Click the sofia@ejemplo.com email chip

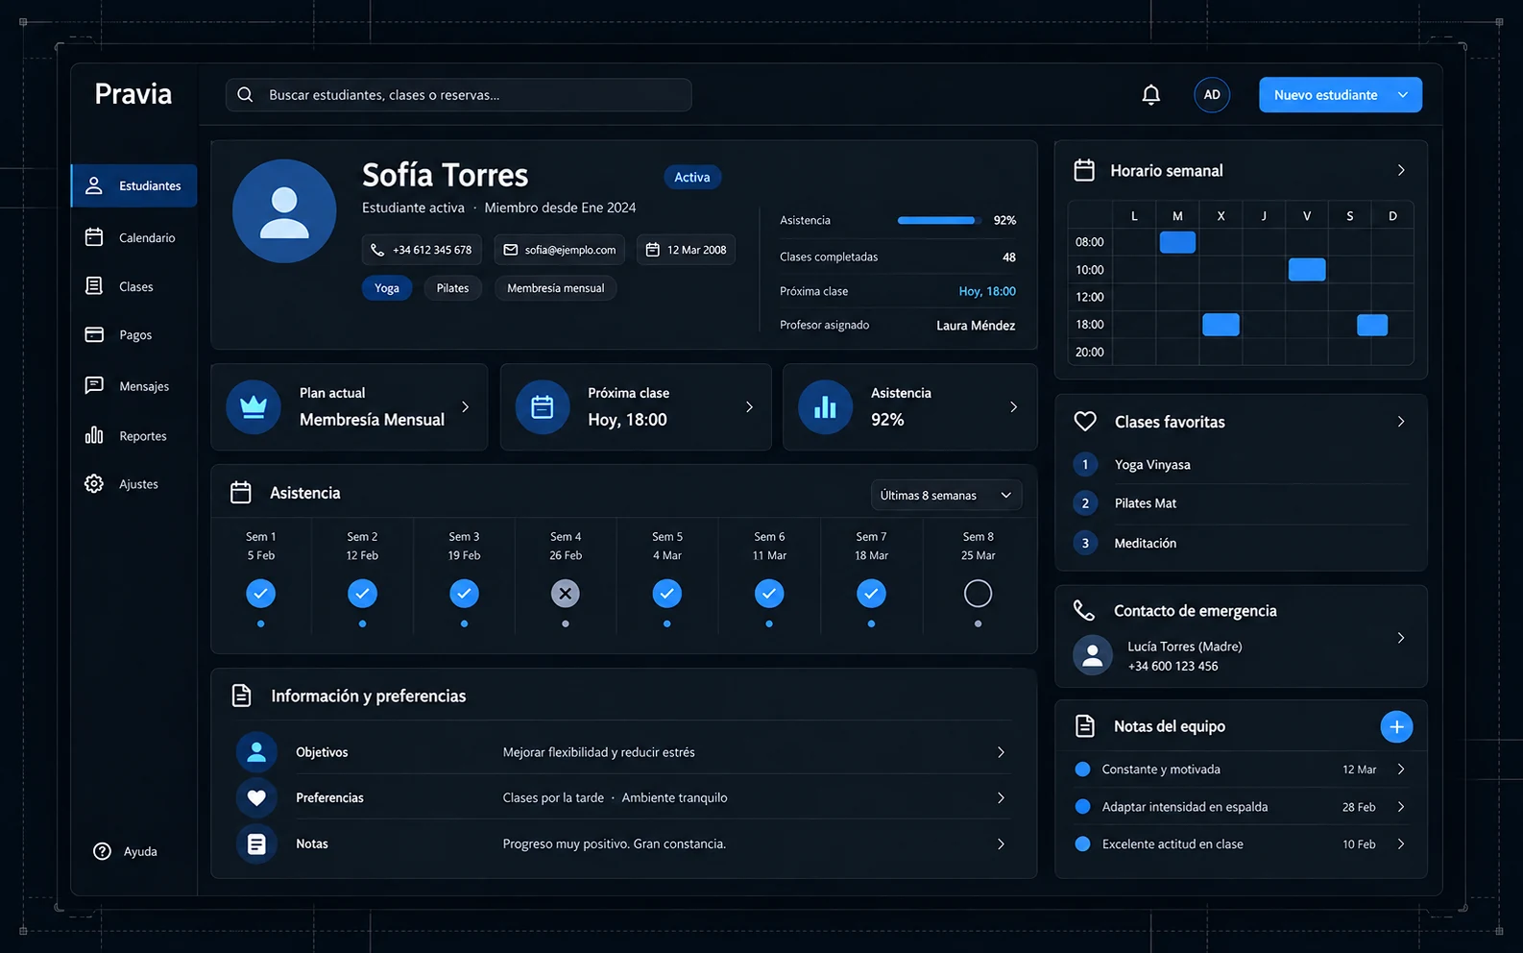point(560,250)
